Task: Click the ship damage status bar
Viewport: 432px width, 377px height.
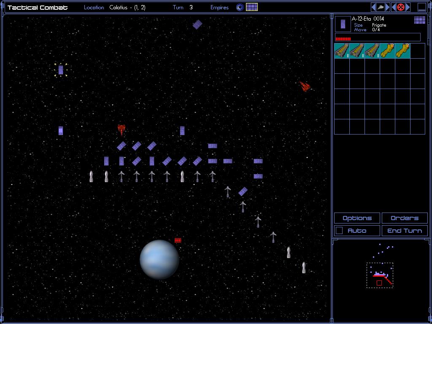Action: 378,38
